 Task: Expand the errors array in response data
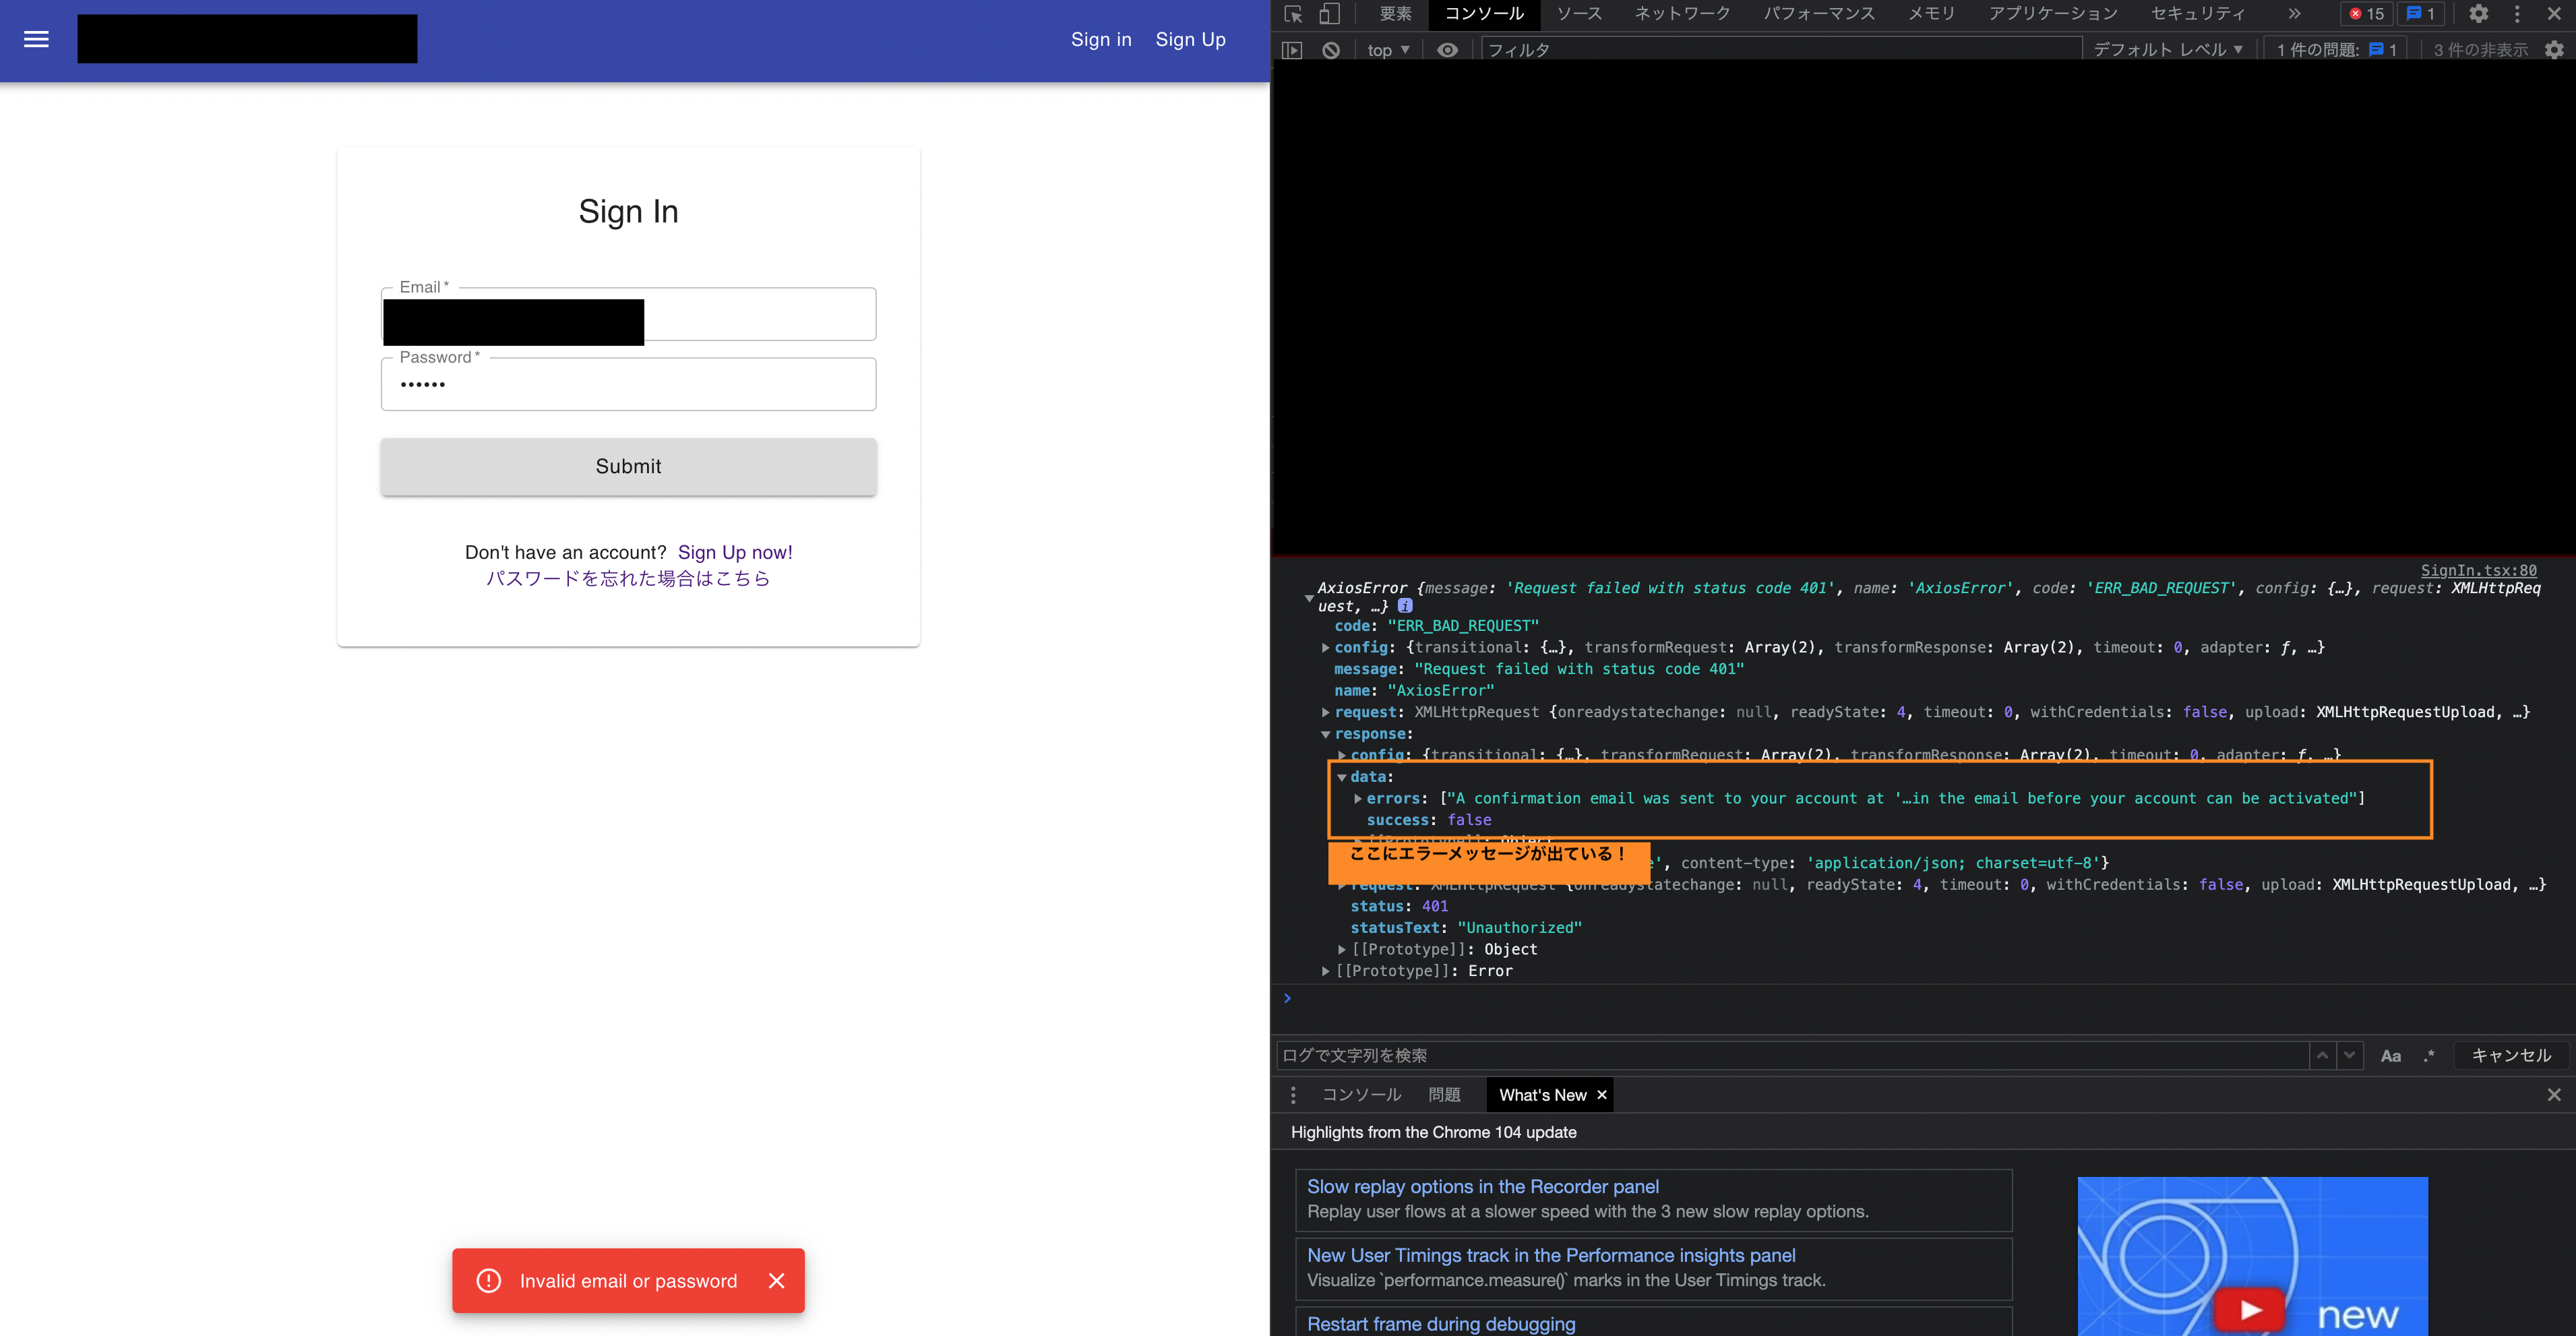pyautogui.click(x=1358, y=799)
